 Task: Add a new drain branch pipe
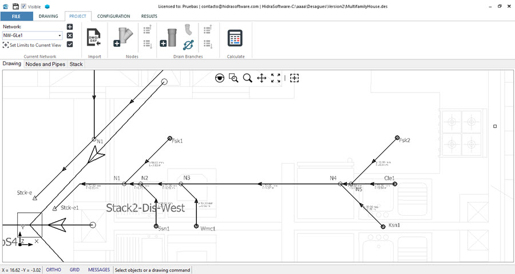pyautogui.click(x=171, y=38)
